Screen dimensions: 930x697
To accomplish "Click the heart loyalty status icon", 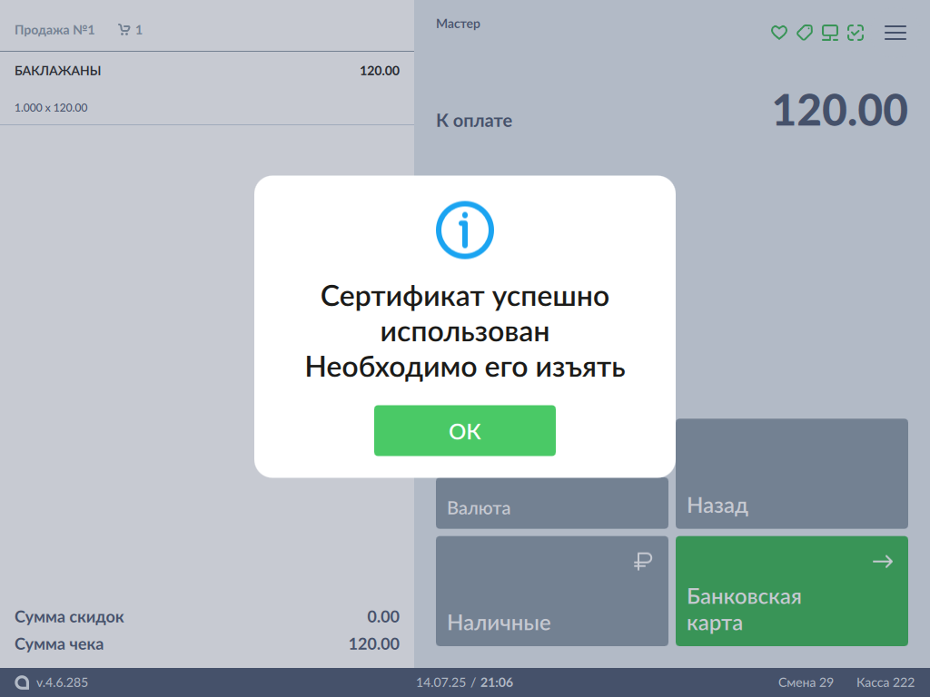I will coord(778,33).
